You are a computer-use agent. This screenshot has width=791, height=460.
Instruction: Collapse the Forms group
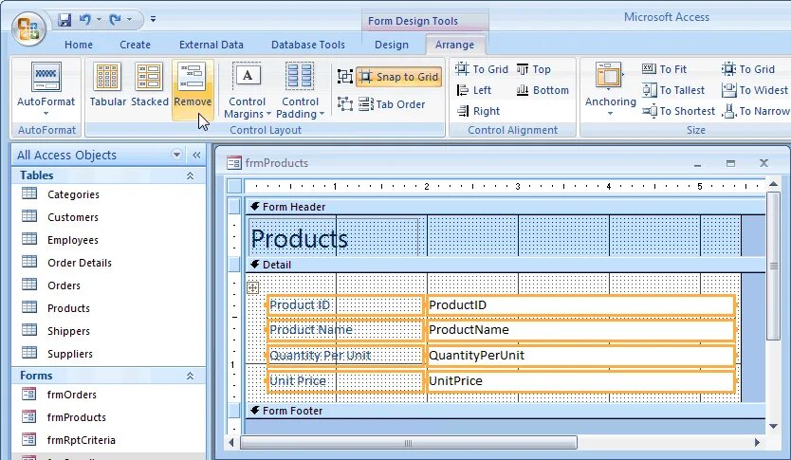point(191,376)
